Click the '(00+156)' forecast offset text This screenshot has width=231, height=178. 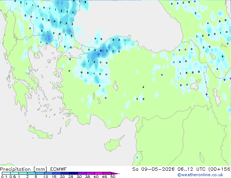click(220, 169)
